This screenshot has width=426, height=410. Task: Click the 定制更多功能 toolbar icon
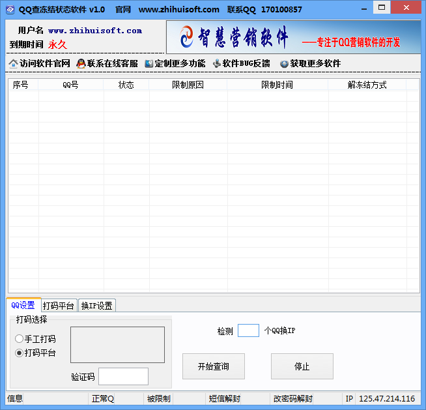pos(149,64)
